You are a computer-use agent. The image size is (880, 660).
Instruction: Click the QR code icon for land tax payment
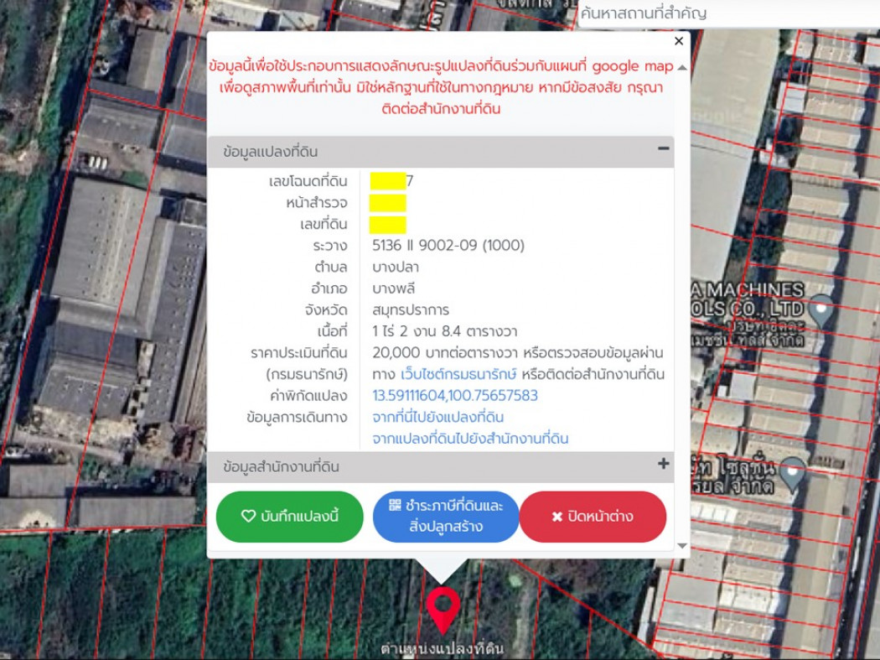[396, 505]
